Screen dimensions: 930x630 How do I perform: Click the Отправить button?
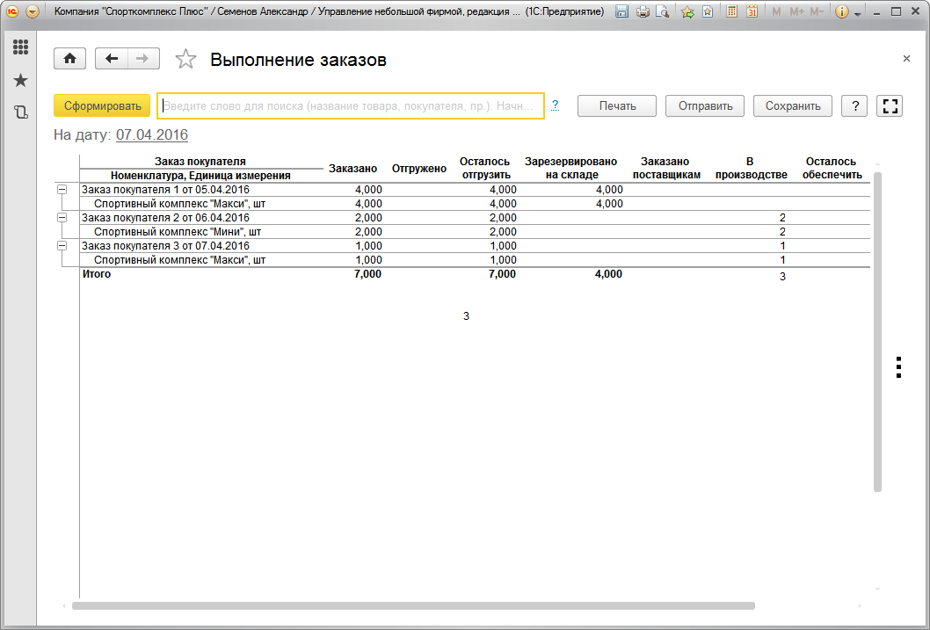coord(705,105)
